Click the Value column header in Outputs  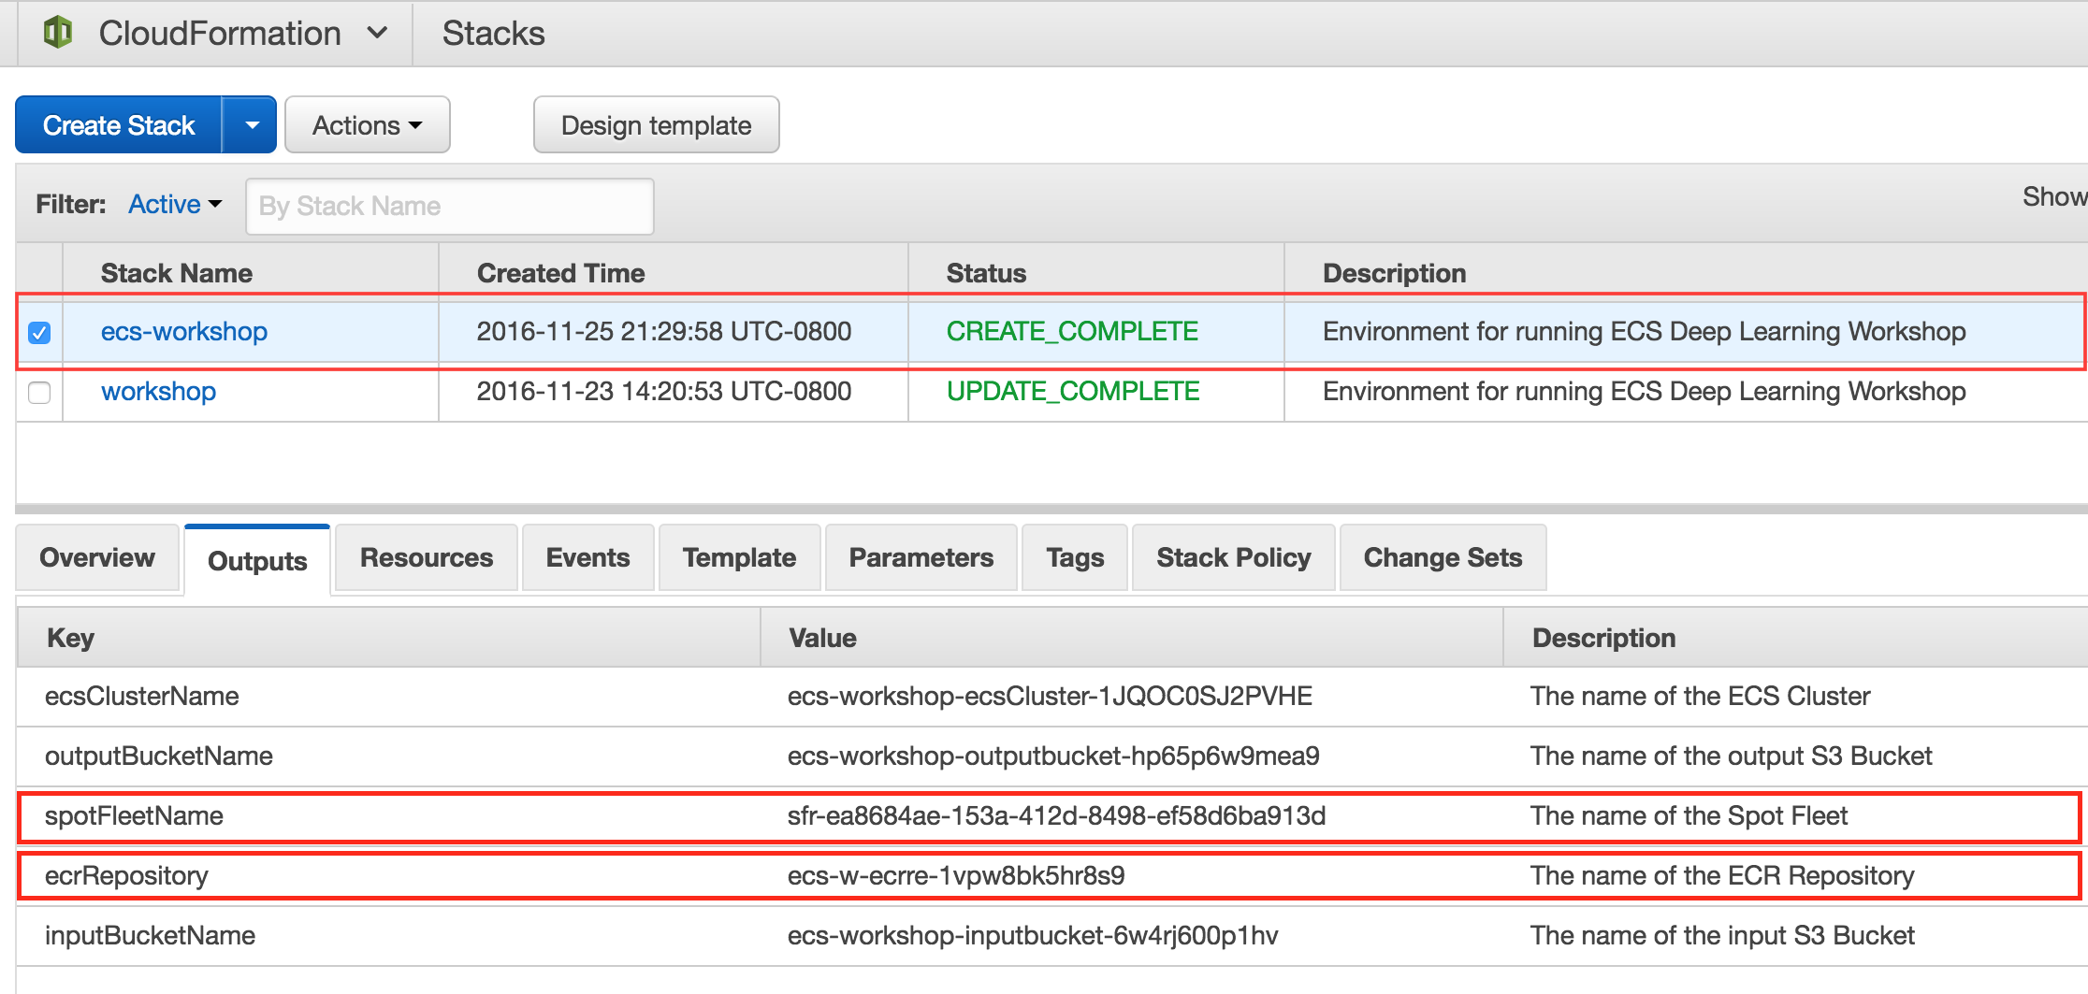click(x=822, y=638)
